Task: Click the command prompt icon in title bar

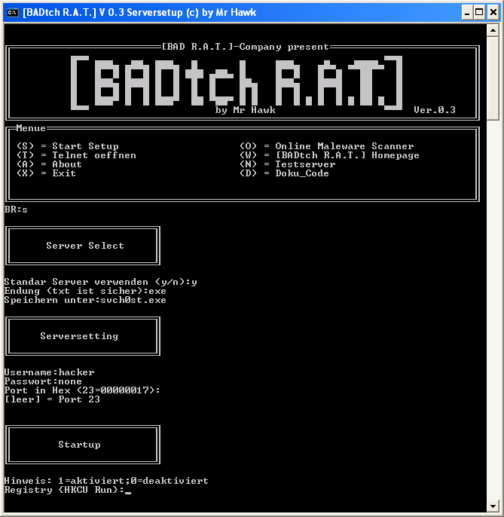Action: pos(12,12)
